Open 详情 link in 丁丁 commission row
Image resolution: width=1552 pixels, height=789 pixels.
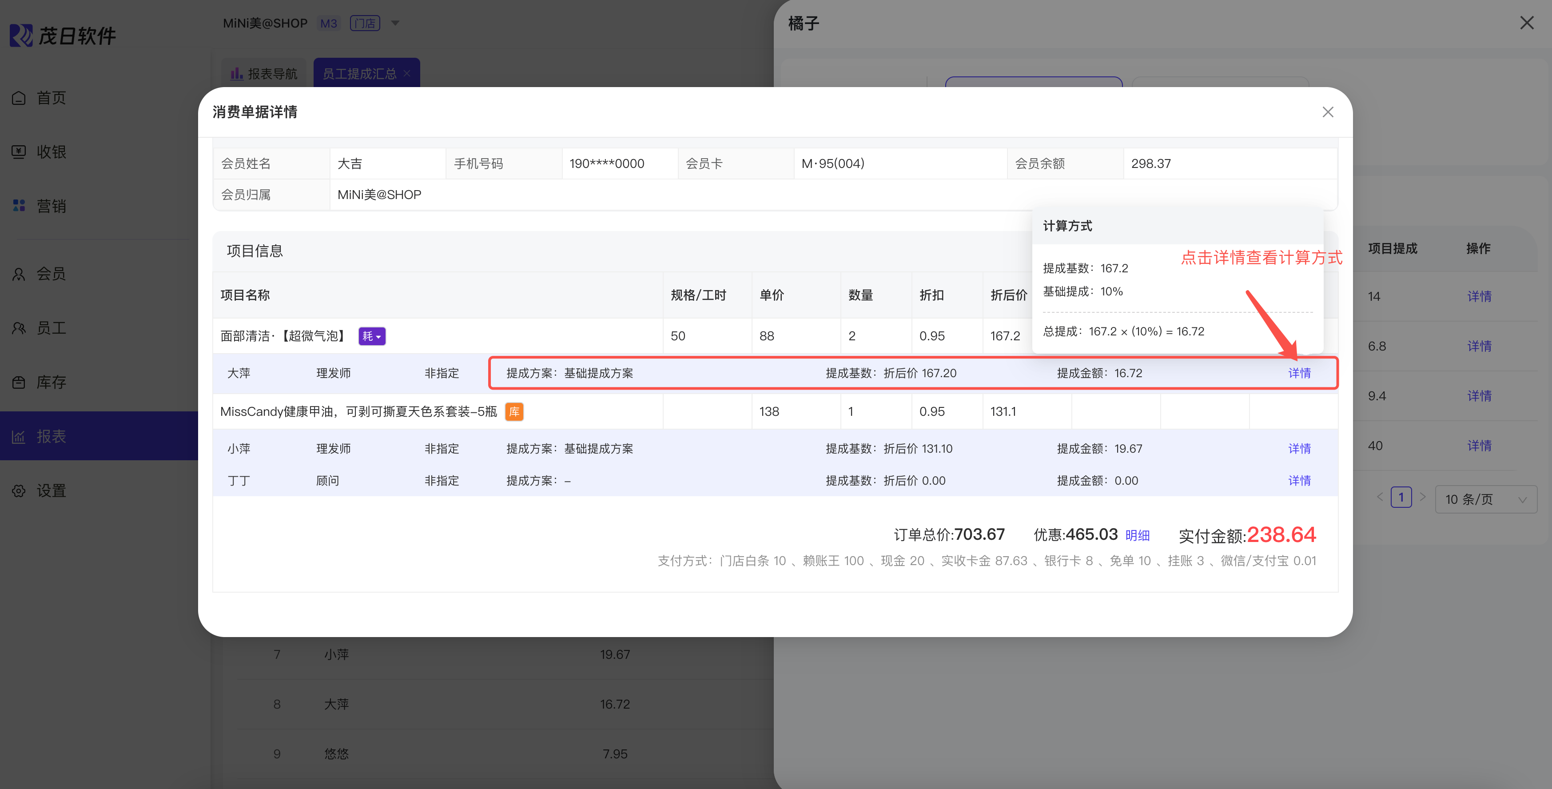(1300, 481)
